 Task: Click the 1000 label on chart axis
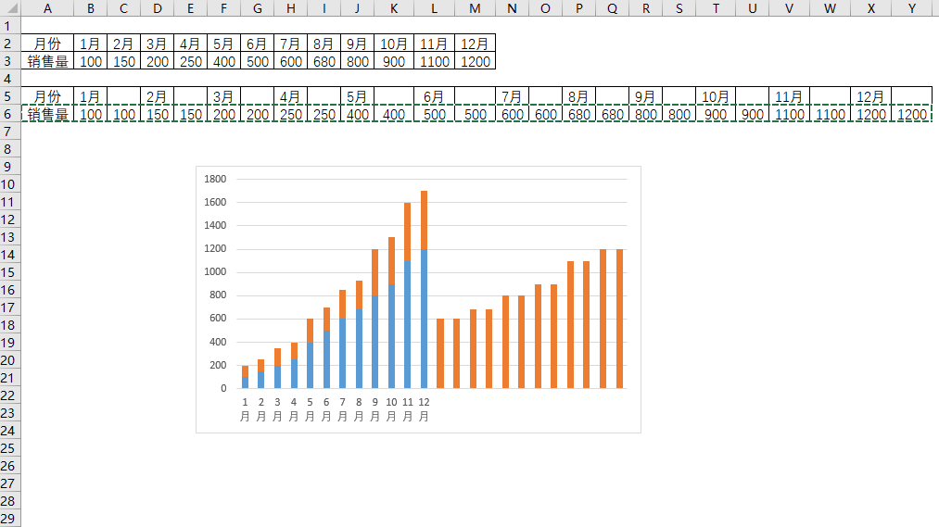(x=215, y=271)
